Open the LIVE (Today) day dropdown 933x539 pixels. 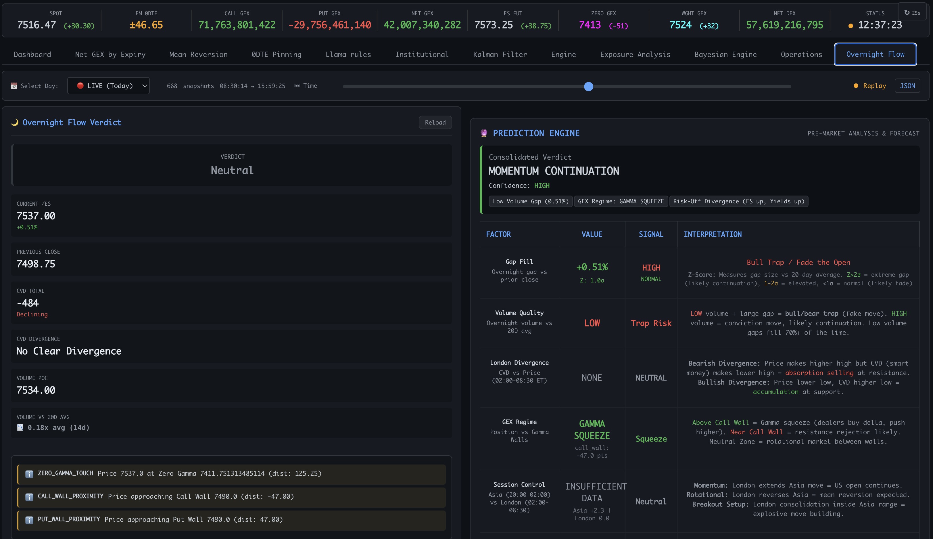click(x=108, y=86)
